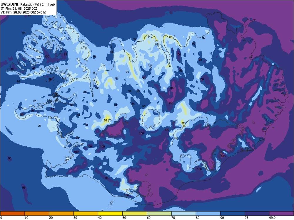Click the 'UWC/DINI' title text
This screenshot has height=220, width=294.
pos(9,4)
